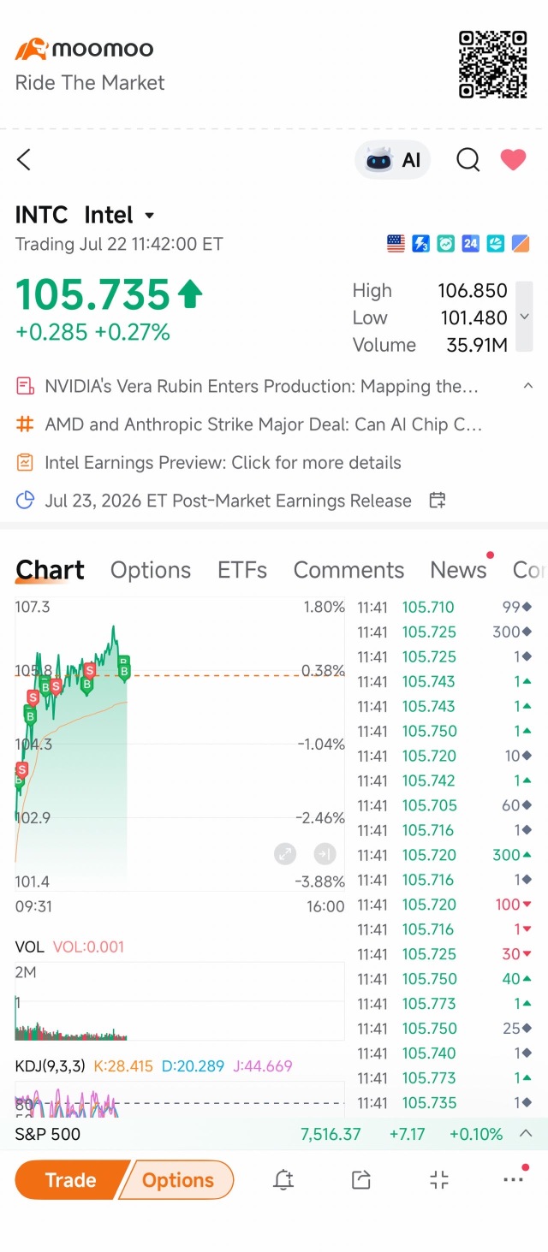Go back using the left arrow
This screenshot has width=548, height=1252.
click(x=24, y=159)
